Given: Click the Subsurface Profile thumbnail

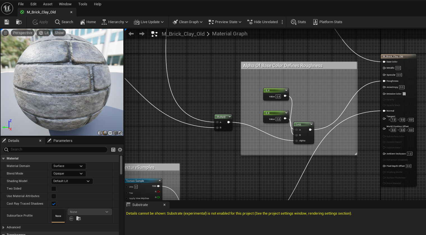Looking at the screenshot, I should [x=58, y=216].
